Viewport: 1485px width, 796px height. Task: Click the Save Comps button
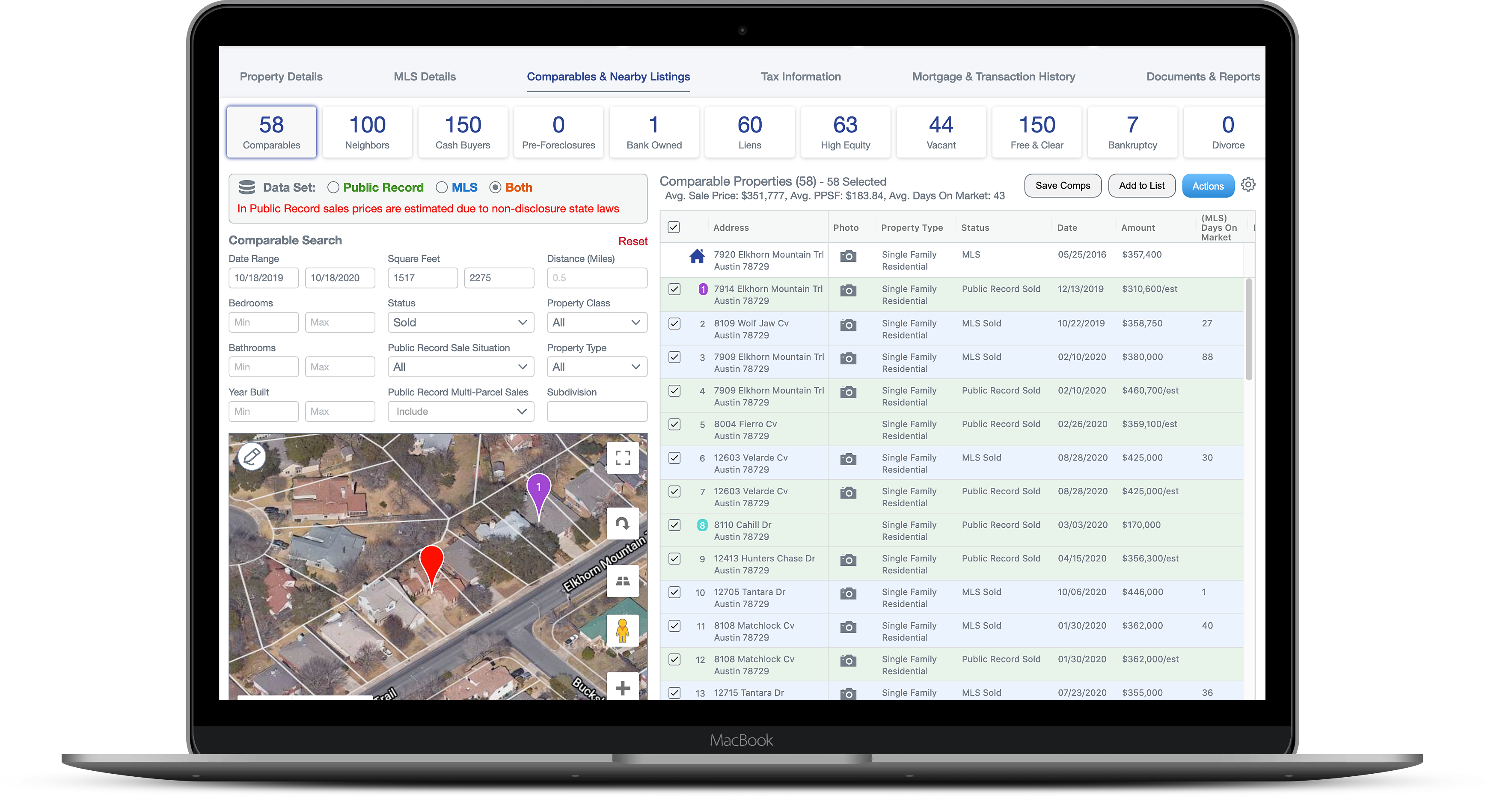[x=1063, y=186]
